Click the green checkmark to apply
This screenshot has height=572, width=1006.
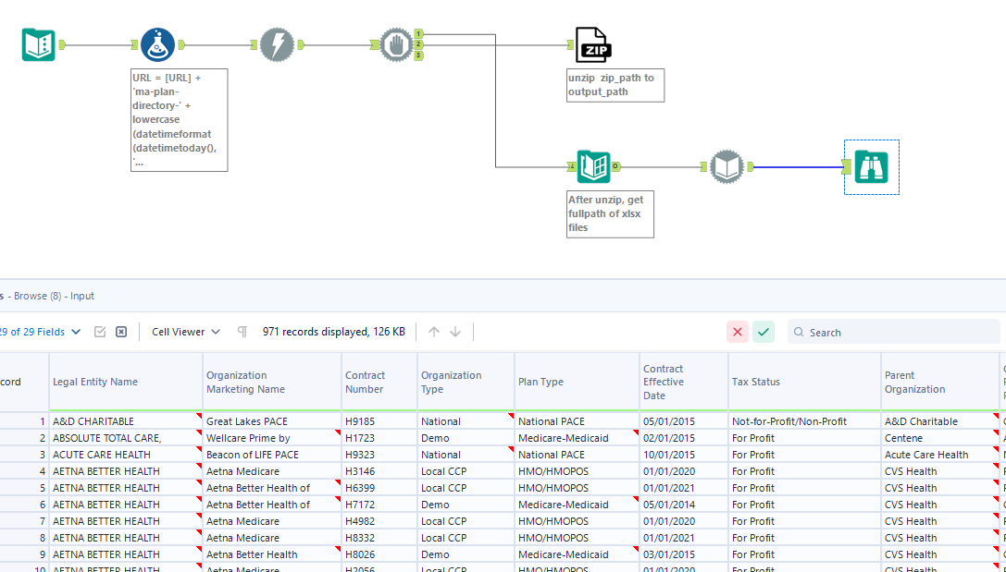coord(764,331)
